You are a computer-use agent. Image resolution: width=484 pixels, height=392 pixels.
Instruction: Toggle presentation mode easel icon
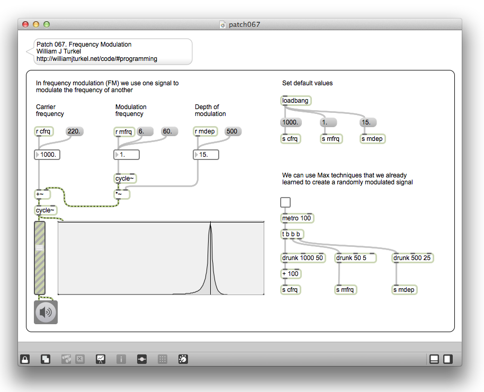(x=100, y=359)
